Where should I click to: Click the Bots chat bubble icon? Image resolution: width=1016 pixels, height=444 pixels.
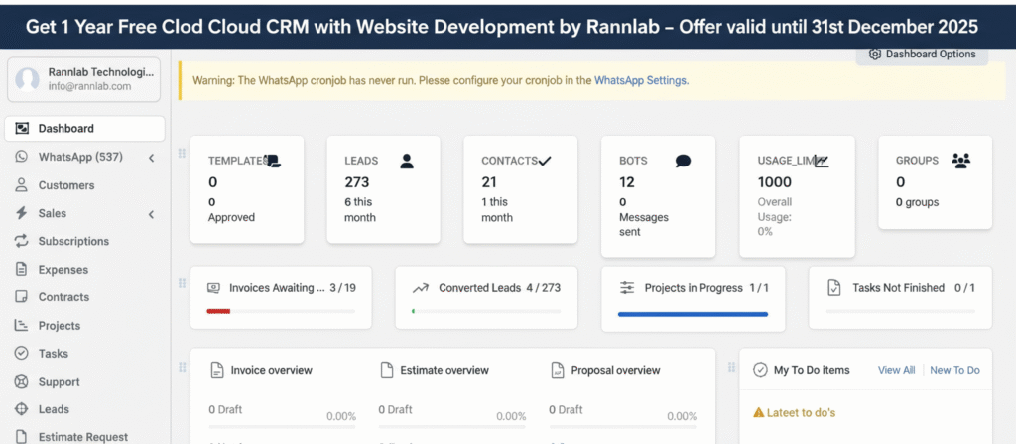[x=683, y=161]
